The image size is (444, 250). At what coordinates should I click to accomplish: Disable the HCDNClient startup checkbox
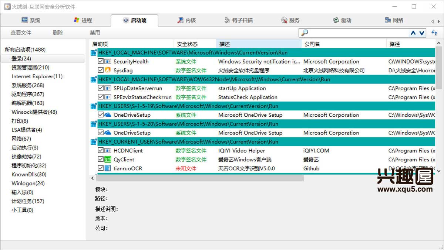101,151
